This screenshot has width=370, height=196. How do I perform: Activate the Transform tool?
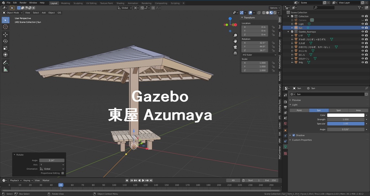pos(5,55)
